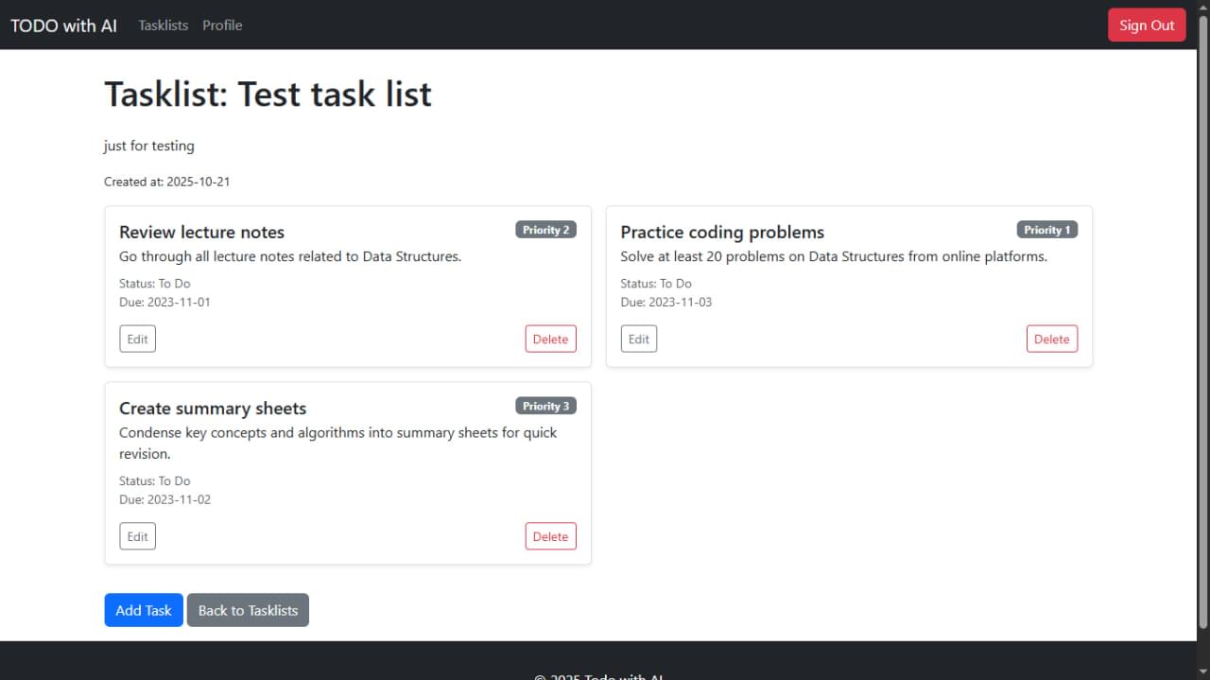Image resolution: width=1210 pixels, height=680 pixels.
Task: Click the blue Add Task button
Action: (x=144, y=610)
